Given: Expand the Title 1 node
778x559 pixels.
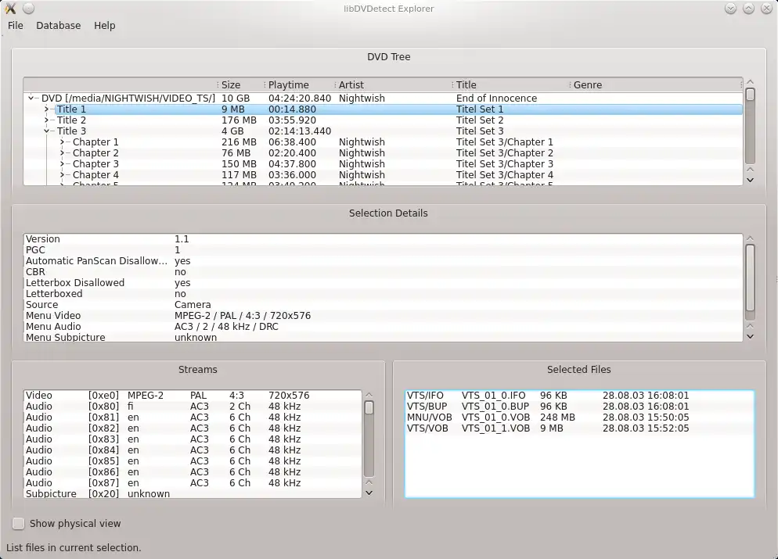Looking at the screenshot, I should [47, 109].
